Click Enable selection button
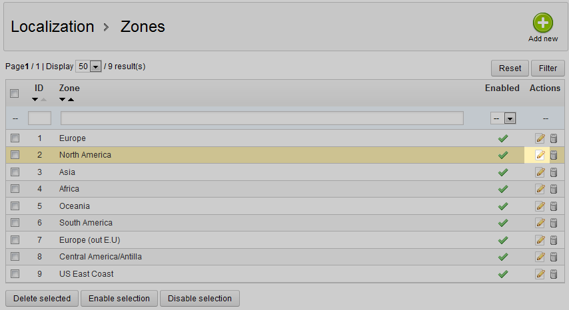This screenshot has width=569, height=310. (x=119, y=299)
